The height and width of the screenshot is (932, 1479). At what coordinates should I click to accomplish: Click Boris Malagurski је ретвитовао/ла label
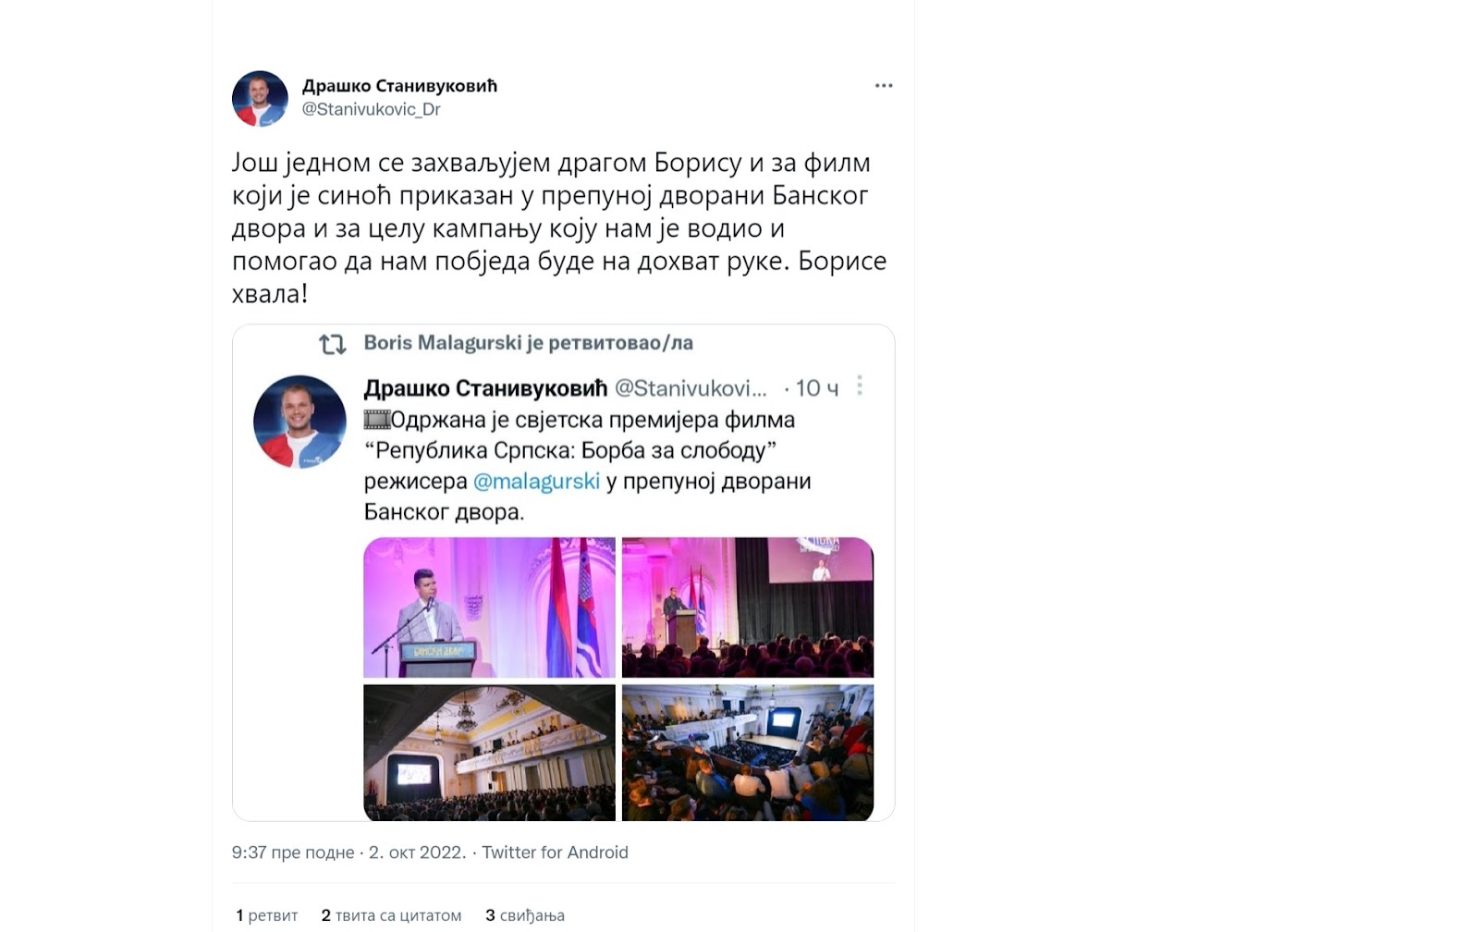point(528,343)
